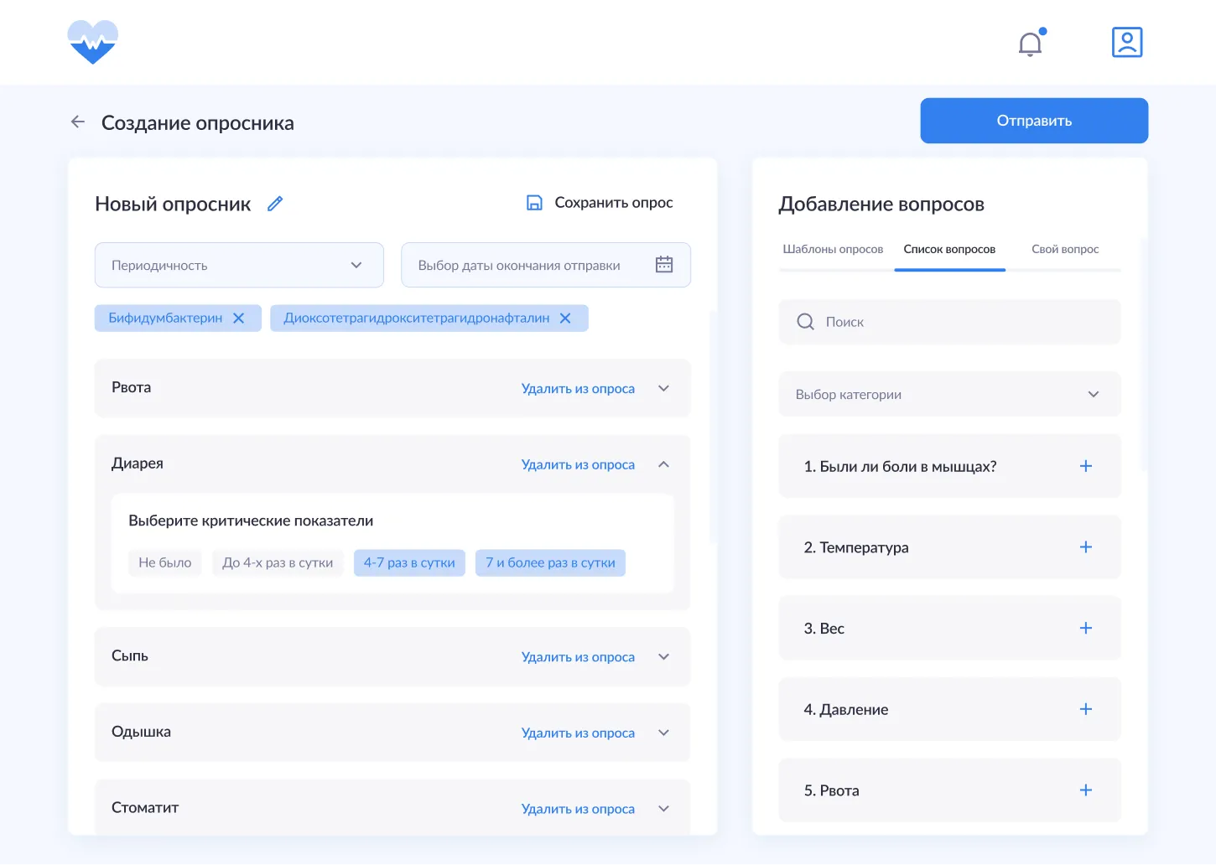The height and width of the screenshot is (865, 1216).
Task: Remove Сыпь via Удалить из опроса
Action: point(578,657)
